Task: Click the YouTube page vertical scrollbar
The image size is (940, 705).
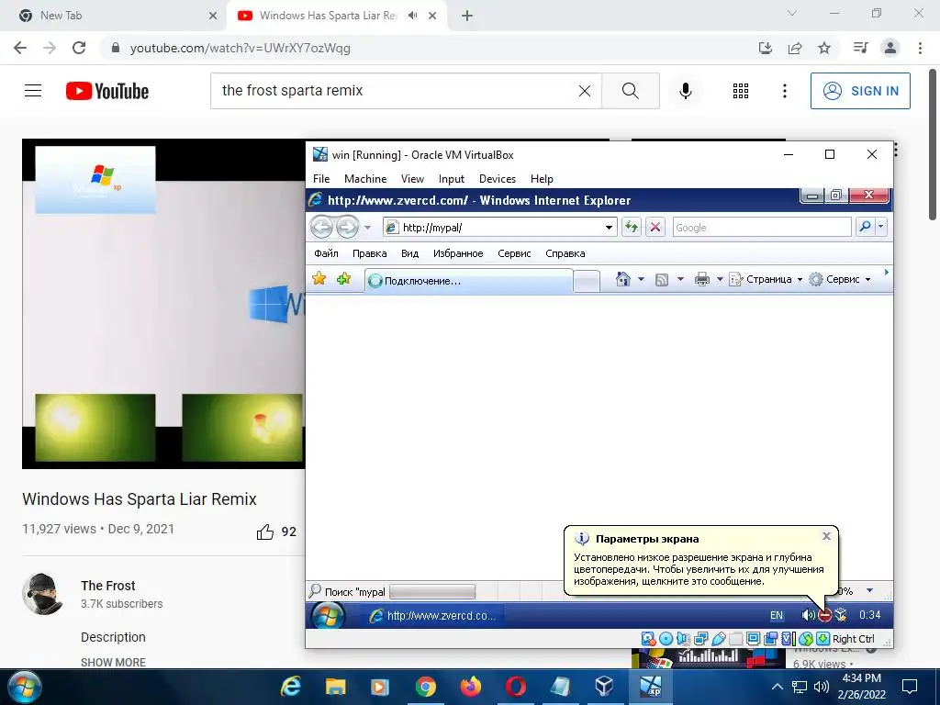Action: [934, 144]
